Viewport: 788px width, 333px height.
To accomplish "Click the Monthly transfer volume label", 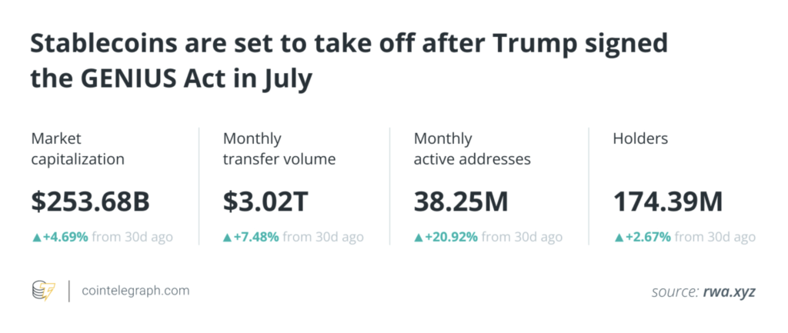I will pyautogui.click(x=279, y=149).
